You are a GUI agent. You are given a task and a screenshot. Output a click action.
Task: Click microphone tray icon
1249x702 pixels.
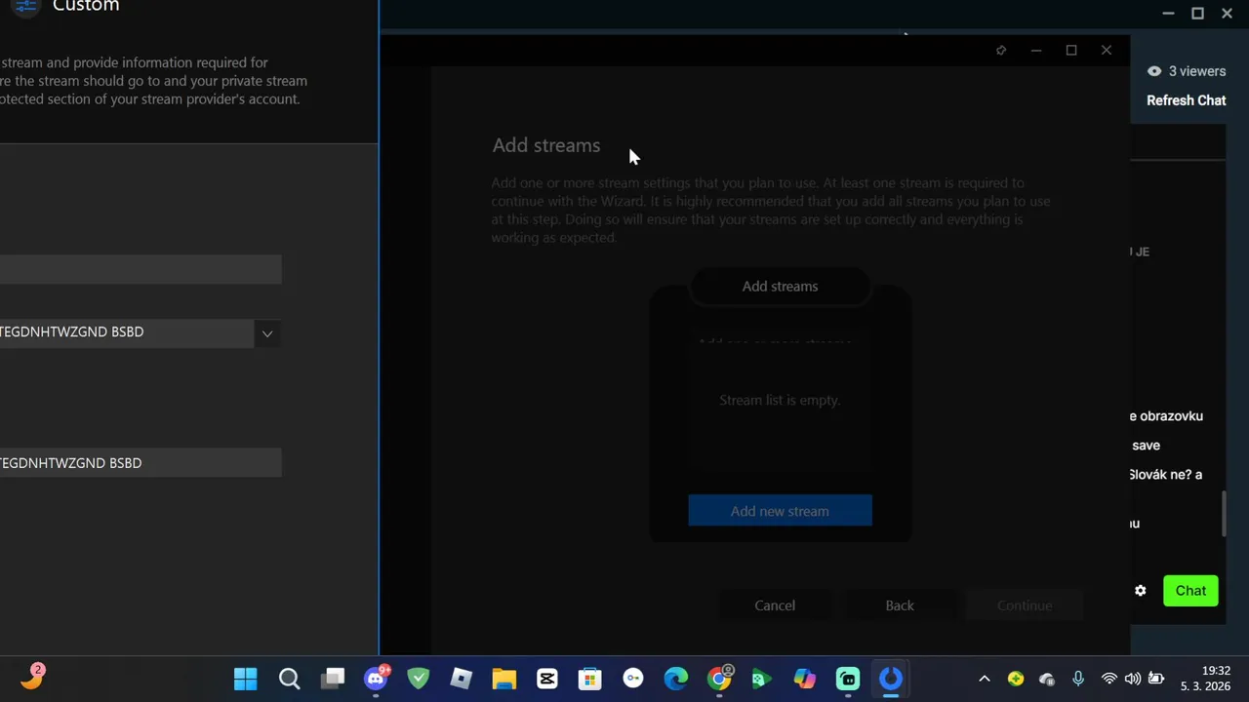1078,679
